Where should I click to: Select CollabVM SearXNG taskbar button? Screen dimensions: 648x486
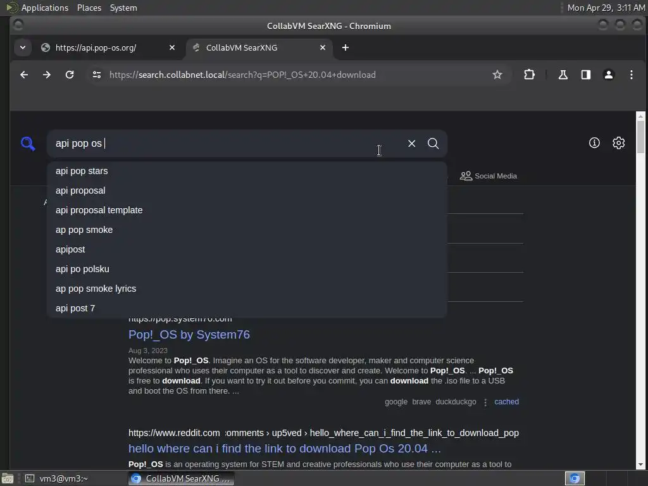tap(181, 478)
